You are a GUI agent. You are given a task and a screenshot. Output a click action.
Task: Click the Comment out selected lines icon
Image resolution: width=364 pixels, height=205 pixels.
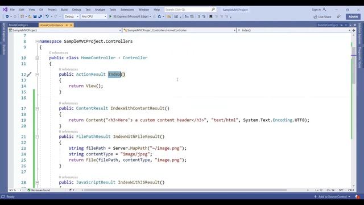click(198, 17)
